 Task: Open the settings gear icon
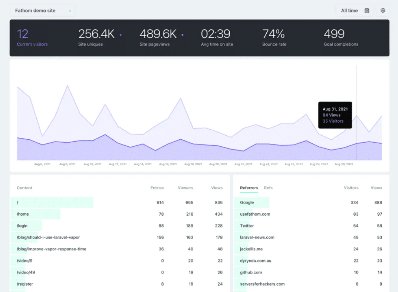point(383,10)
